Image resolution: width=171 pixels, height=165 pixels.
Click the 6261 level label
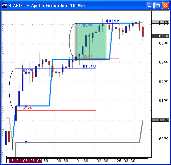click(88, 56)
